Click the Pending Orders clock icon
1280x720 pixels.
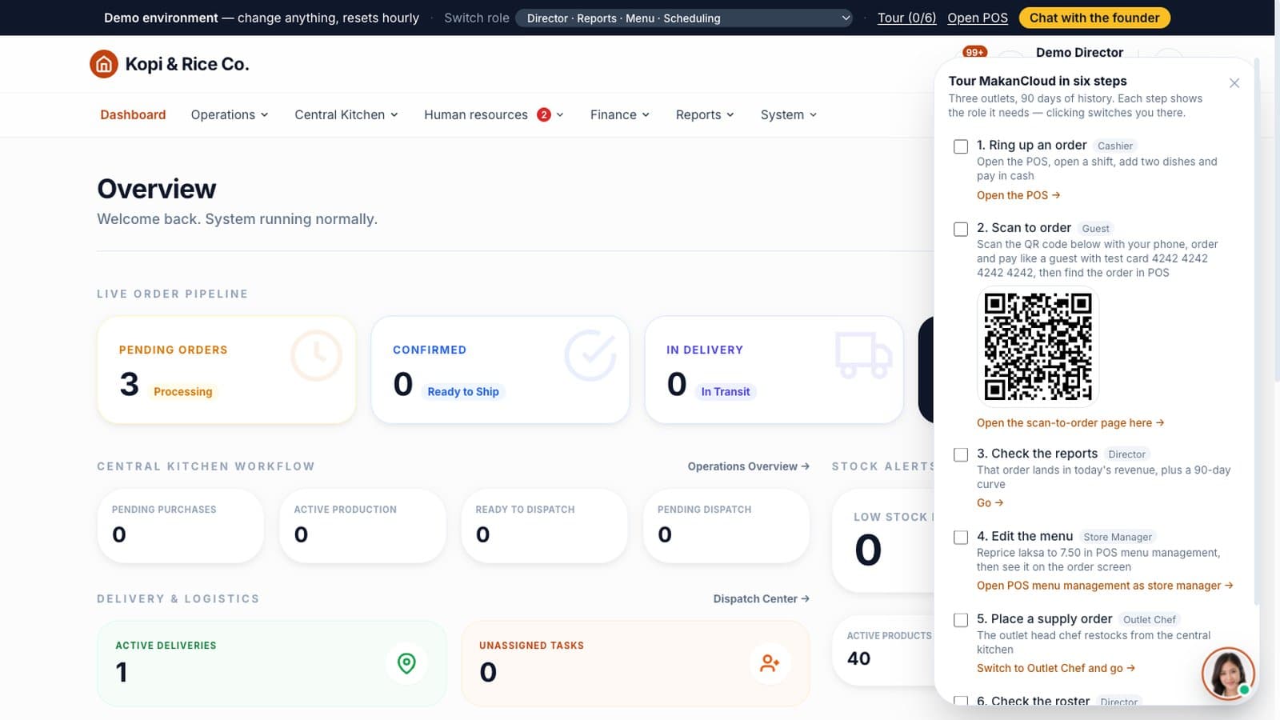(316, 355)
